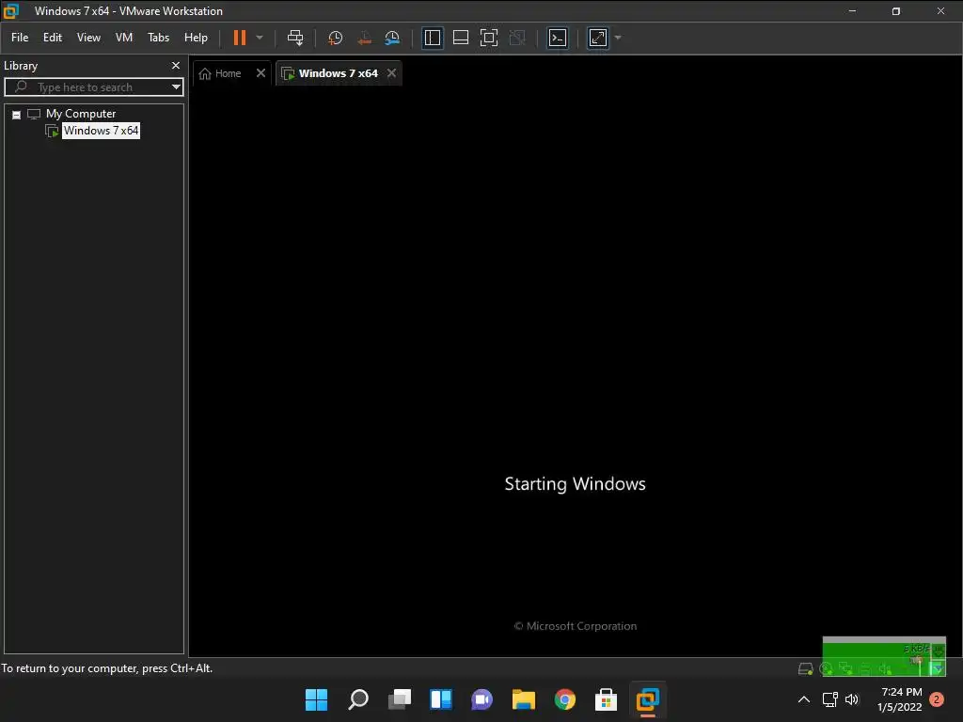Open the Help menu
The width and height of the screenshot is (963, 722).
(x=196, y=38)
